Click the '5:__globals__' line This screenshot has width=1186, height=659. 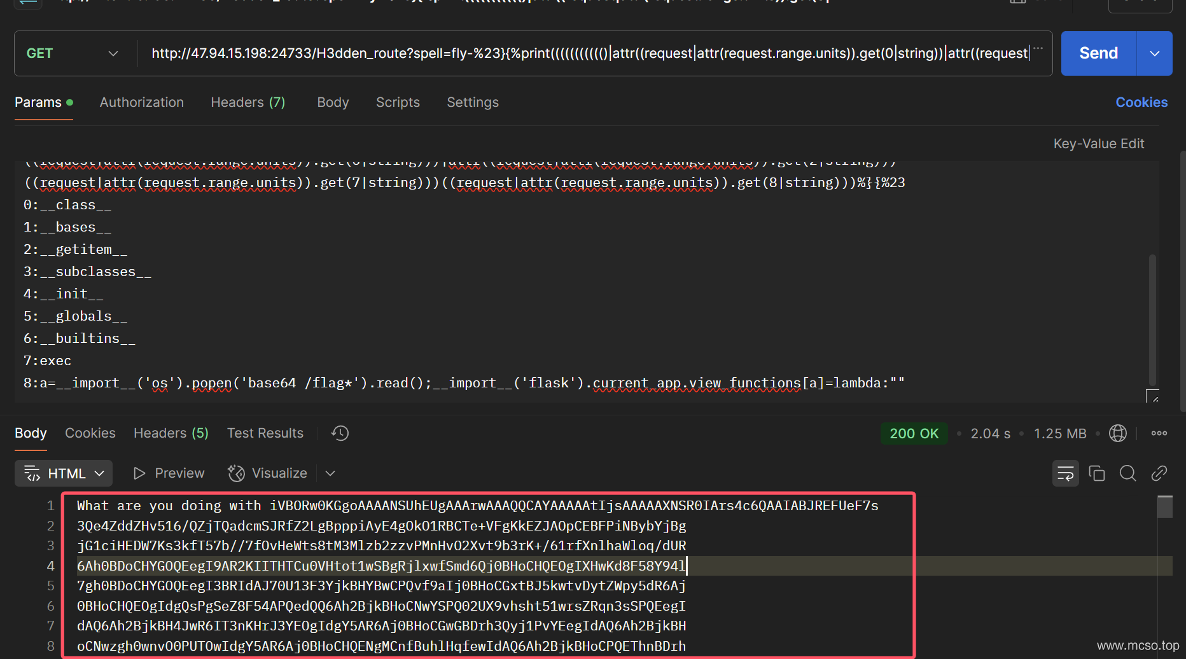click(76, 316)
